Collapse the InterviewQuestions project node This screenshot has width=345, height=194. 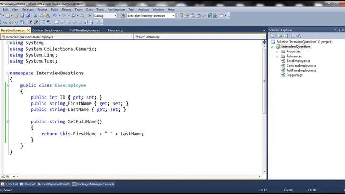coord(272,47)
